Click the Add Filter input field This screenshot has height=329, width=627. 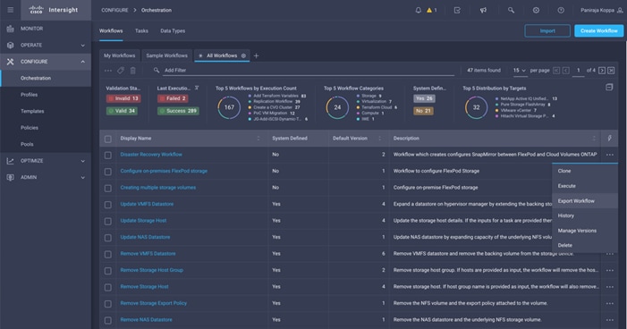pyautogui.click(x=309, y=71)
